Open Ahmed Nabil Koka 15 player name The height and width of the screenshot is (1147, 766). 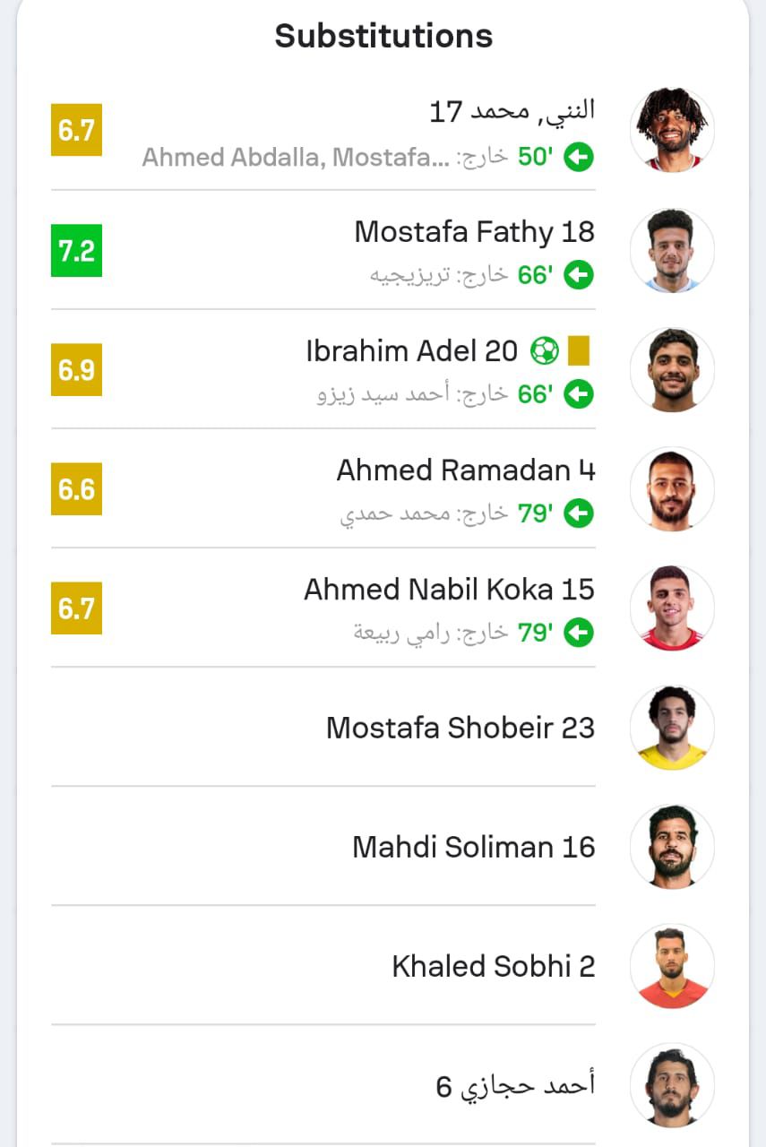(x=449, y=590)
